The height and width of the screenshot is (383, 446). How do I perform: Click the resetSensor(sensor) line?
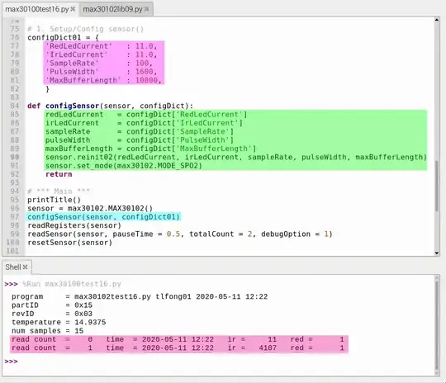pos(70,242)
